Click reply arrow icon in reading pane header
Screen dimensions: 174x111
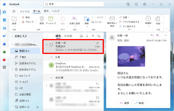coord(152,35)
